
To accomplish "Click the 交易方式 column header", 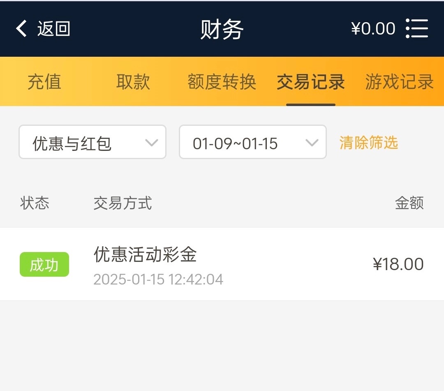I will tap(123, 203).
